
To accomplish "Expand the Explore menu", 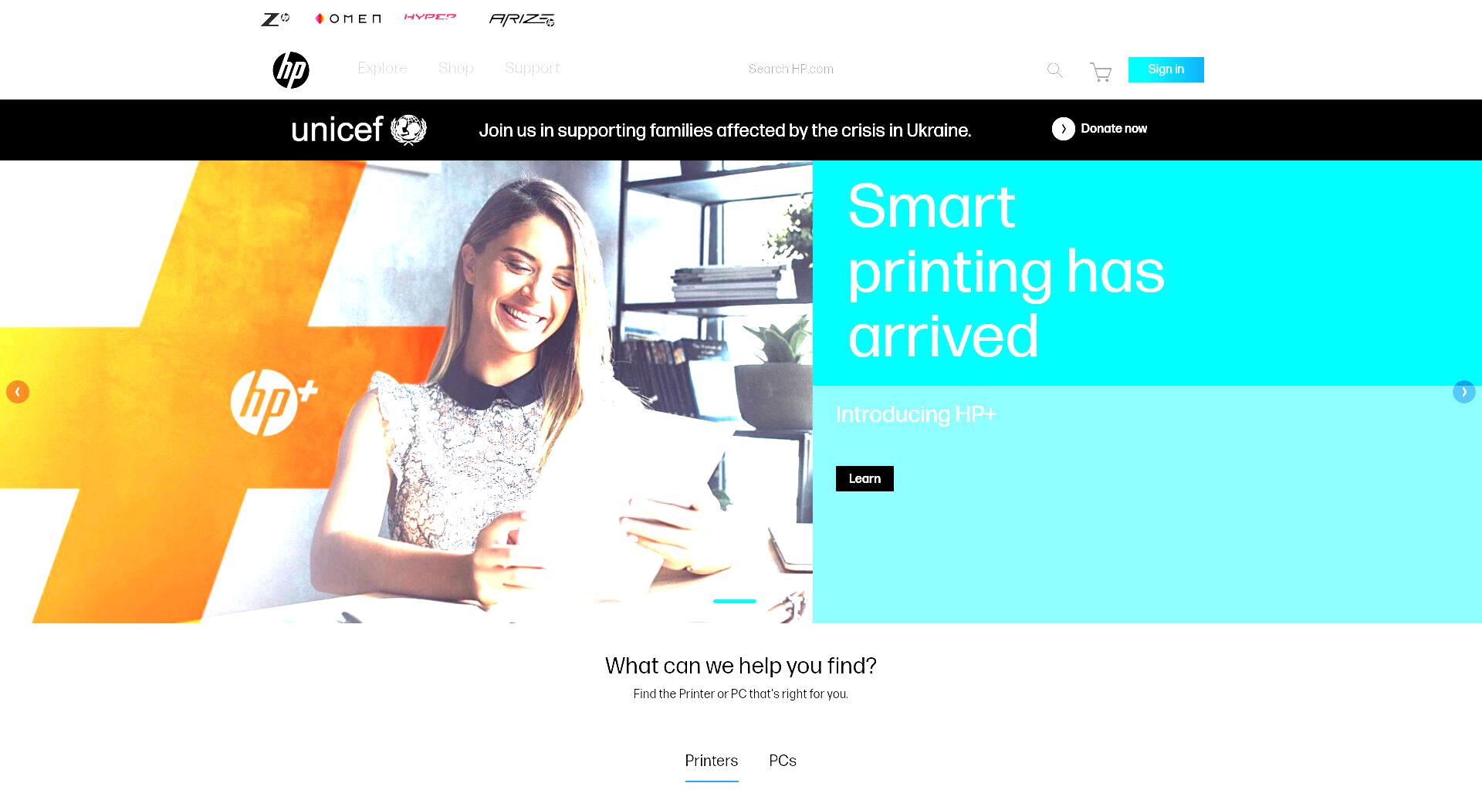I will point(382,68).
